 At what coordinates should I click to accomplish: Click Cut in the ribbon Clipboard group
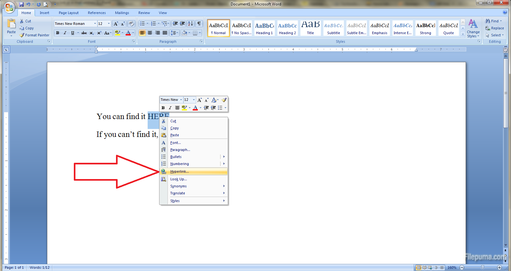tap(25, 21)
